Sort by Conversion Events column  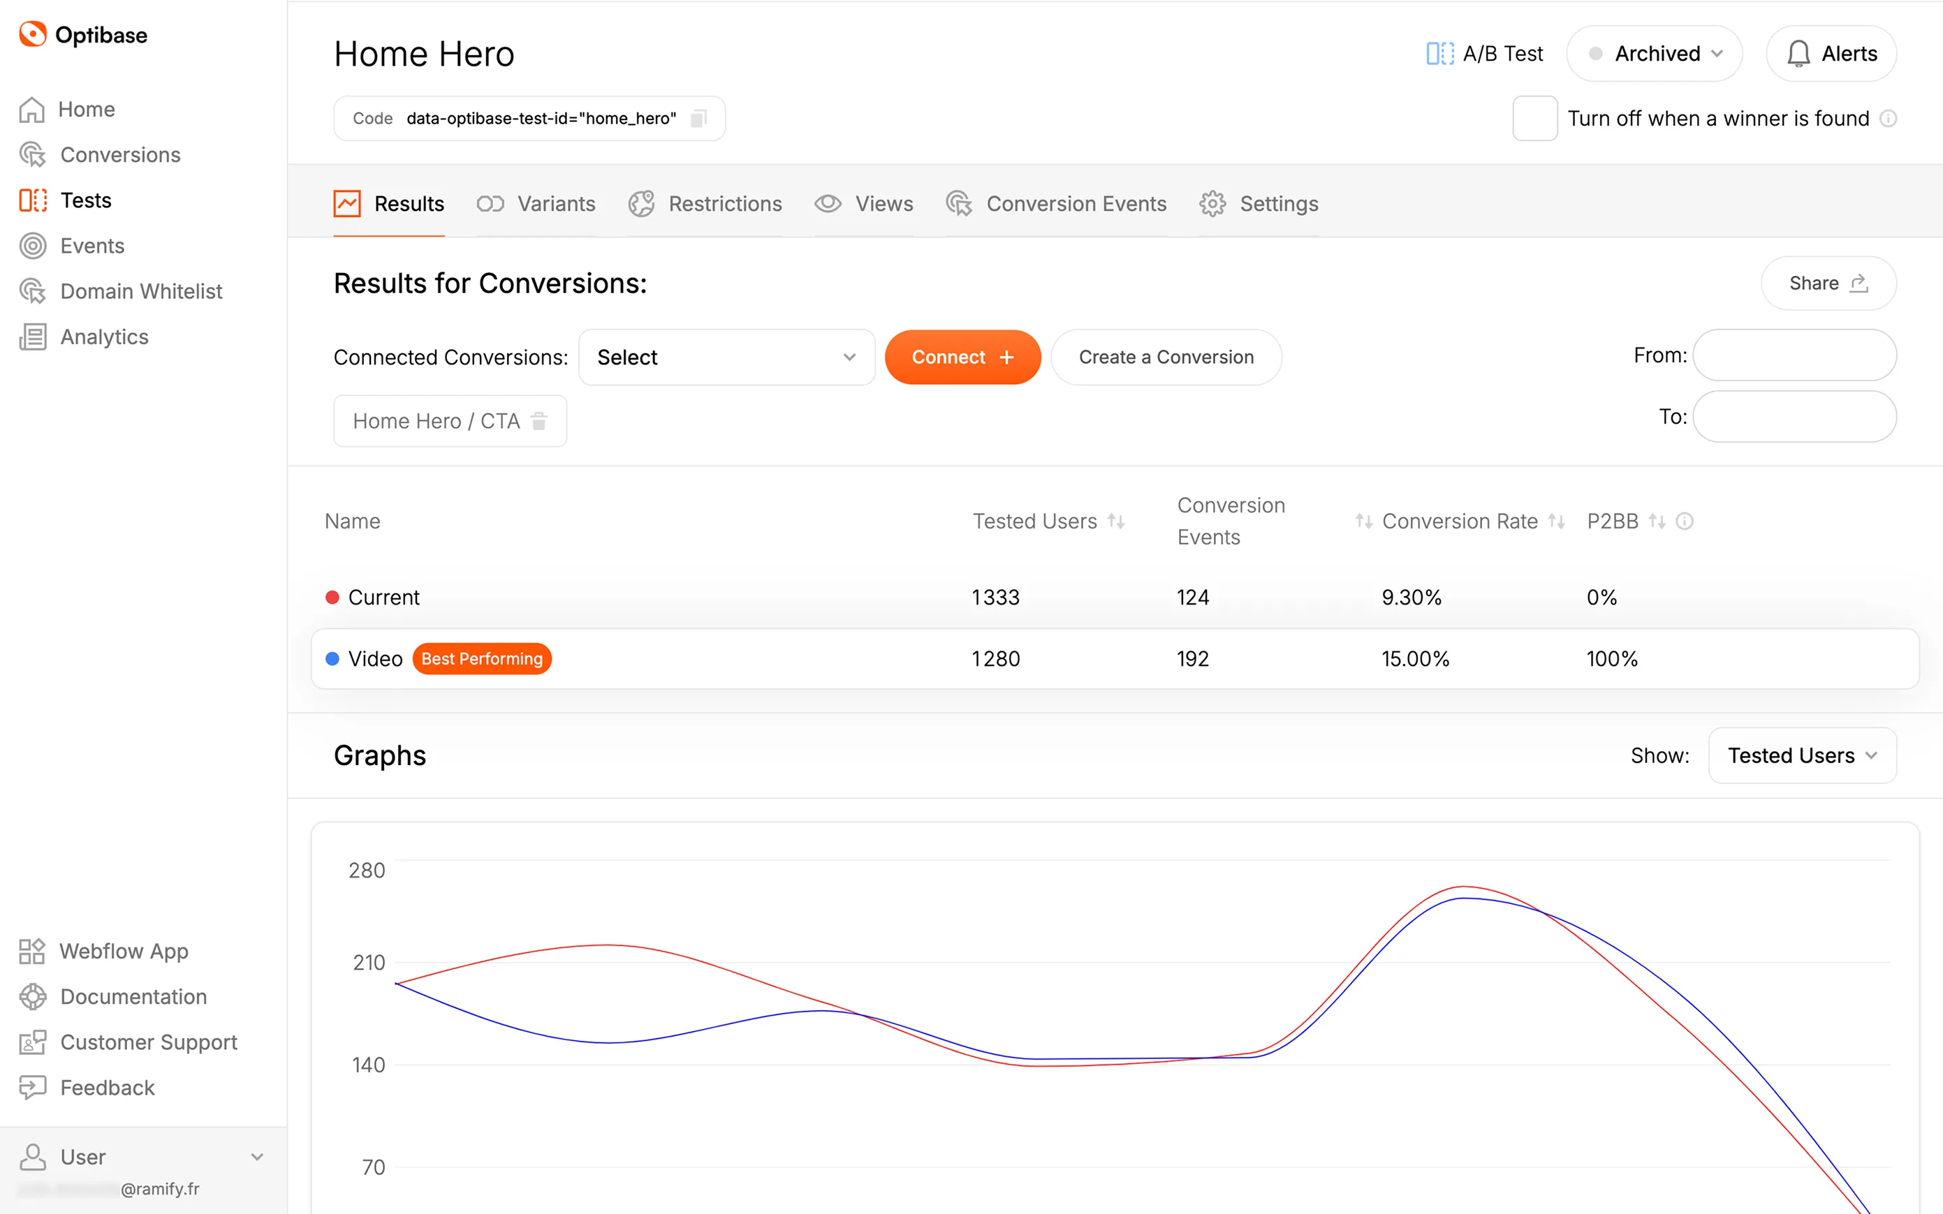pyautogui.click(x=1363, y=521)
